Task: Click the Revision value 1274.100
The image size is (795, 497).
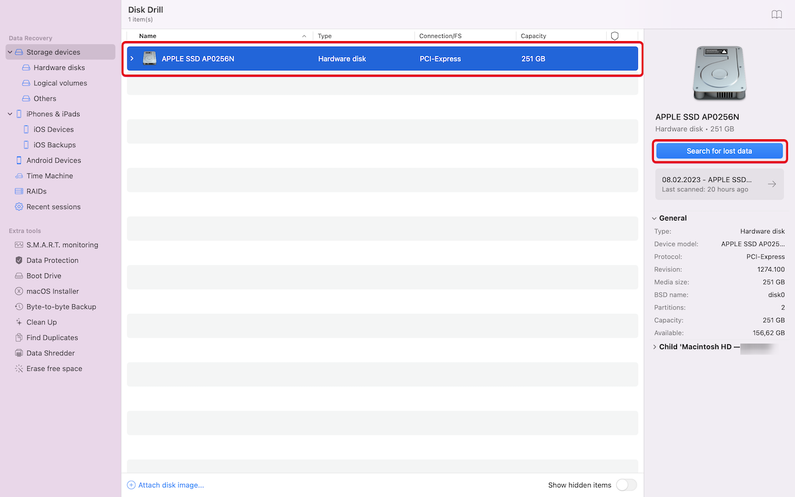Action: (x=771, y=270)
